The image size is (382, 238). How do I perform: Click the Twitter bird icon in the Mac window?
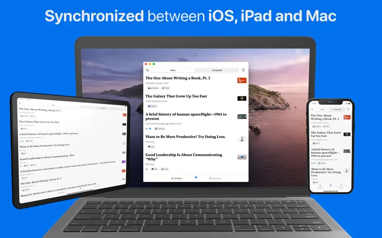coord(150,129)
